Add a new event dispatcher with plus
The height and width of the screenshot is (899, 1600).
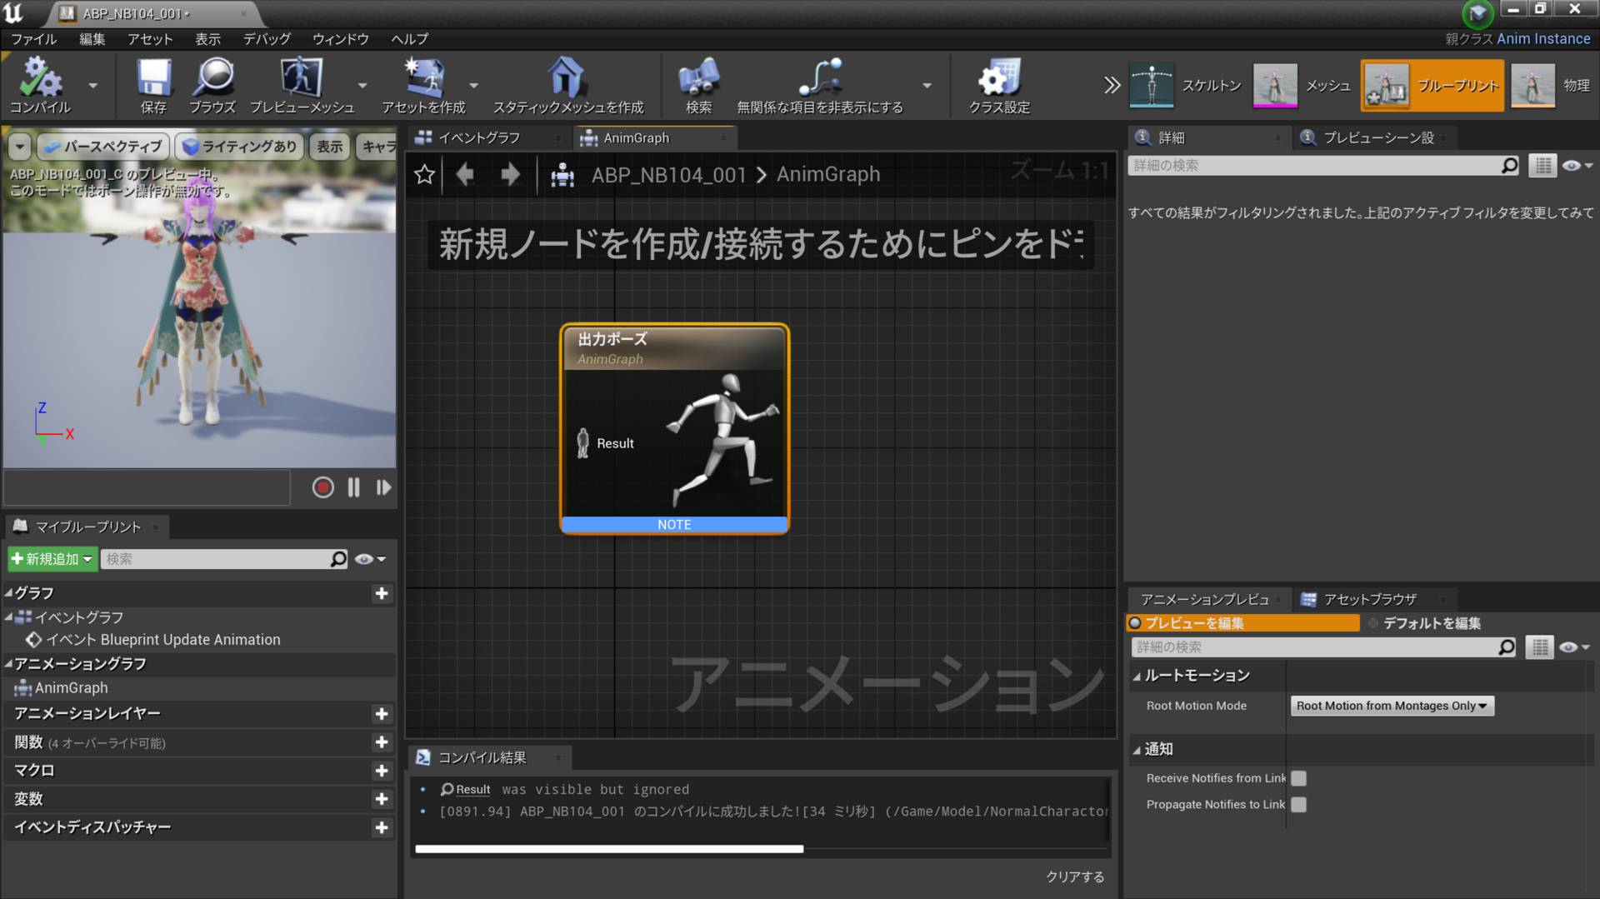tap(382, 827)
